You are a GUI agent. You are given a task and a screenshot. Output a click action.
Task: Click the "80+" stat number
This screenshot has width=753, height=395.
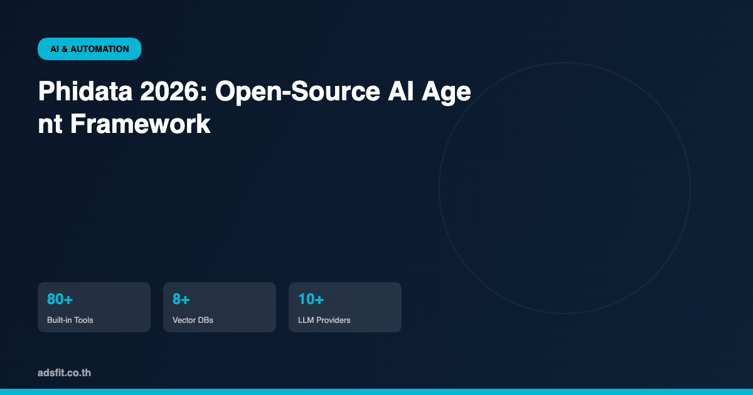(x=60, y=300)
